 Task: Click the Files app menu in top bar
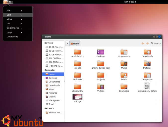tap(8, 2)
